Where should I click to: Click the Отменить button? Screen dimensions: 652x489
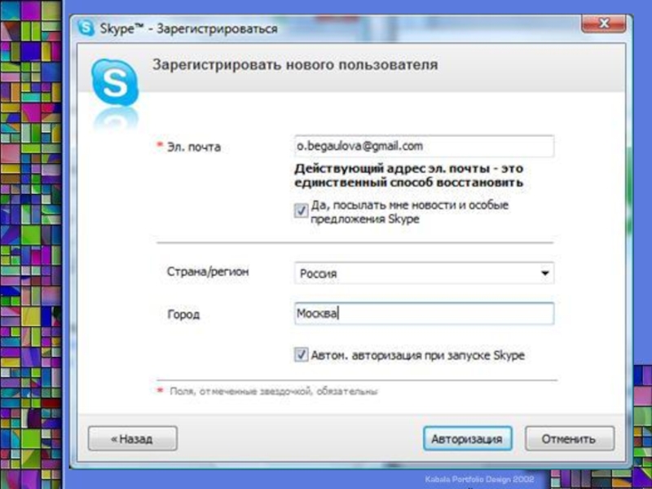569,438
